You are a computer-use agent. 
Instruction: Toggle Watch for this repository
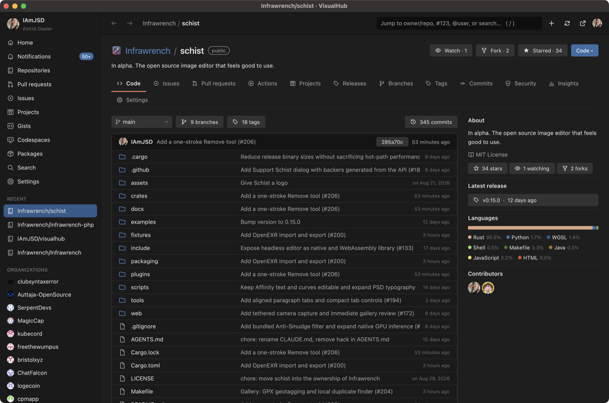(451, 51)
